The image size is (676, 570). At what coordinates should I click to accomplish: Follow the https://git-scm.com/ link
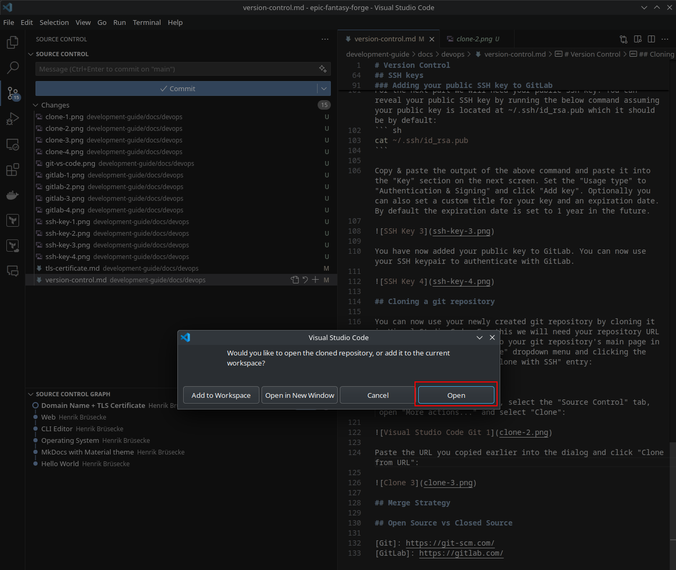pos(450,543)
